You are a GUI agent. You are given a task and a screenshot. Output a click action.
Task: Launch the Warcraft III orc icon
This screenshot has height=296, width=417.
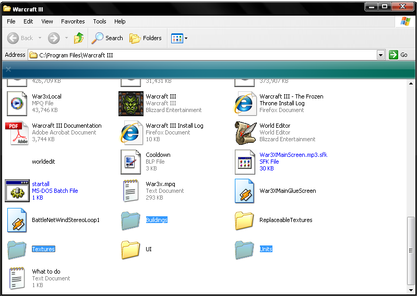click(x=131, y=104)
